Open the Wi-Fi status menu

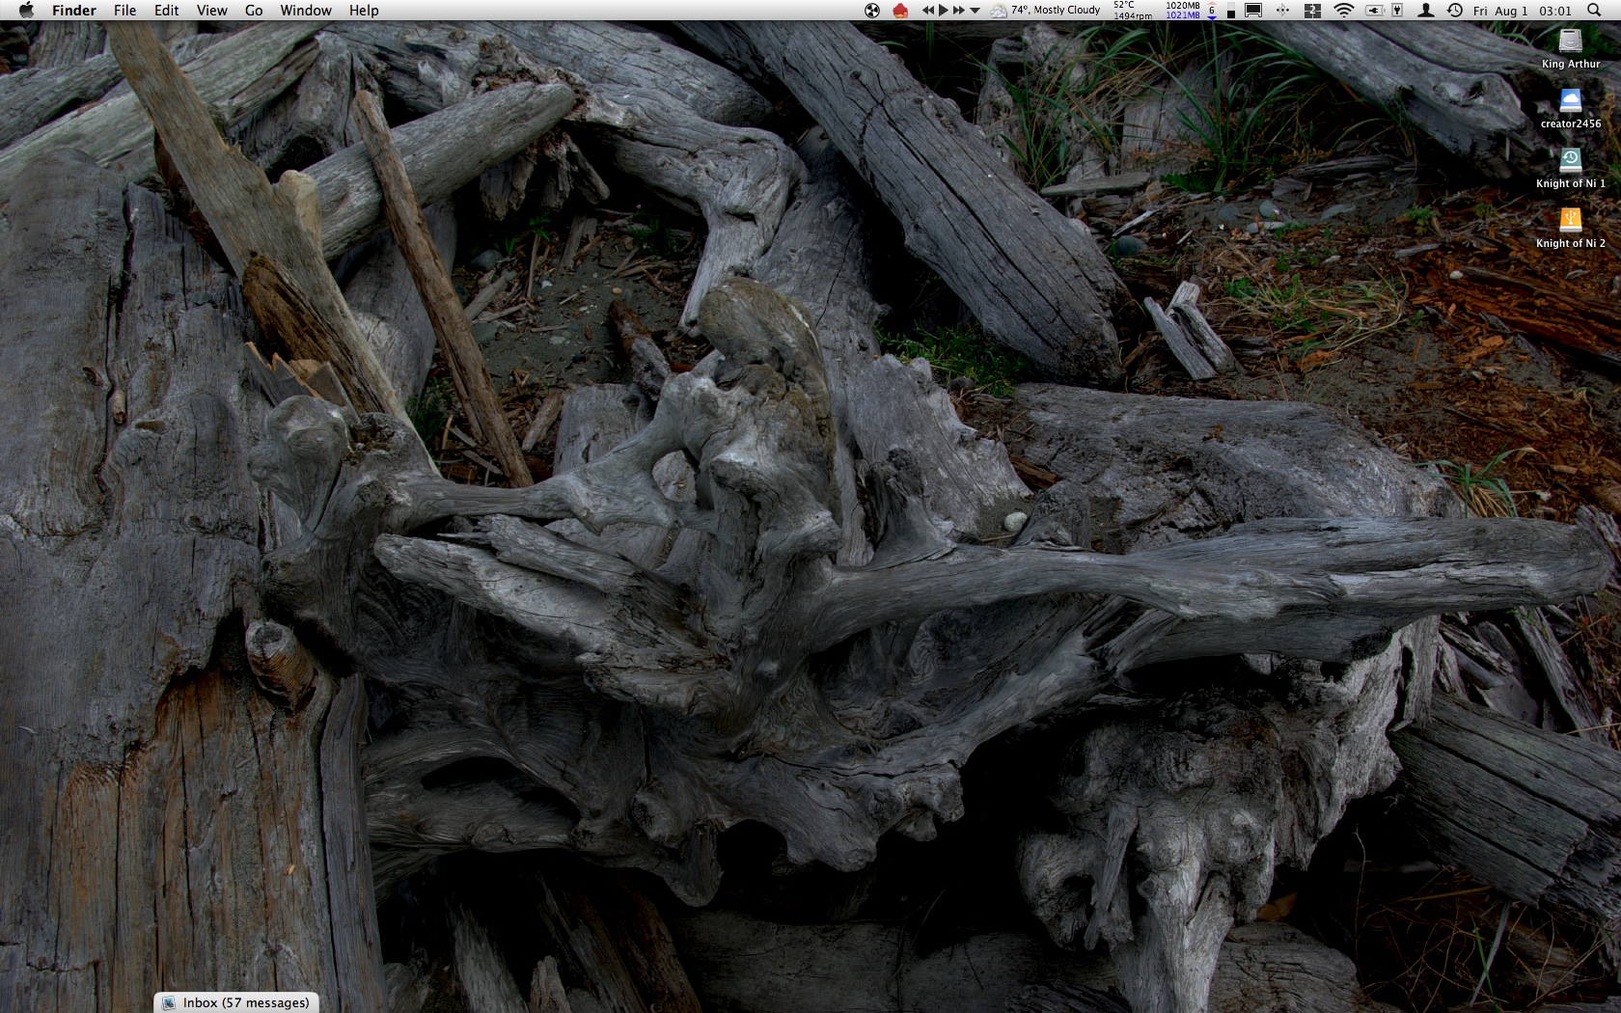point(1343,11)
